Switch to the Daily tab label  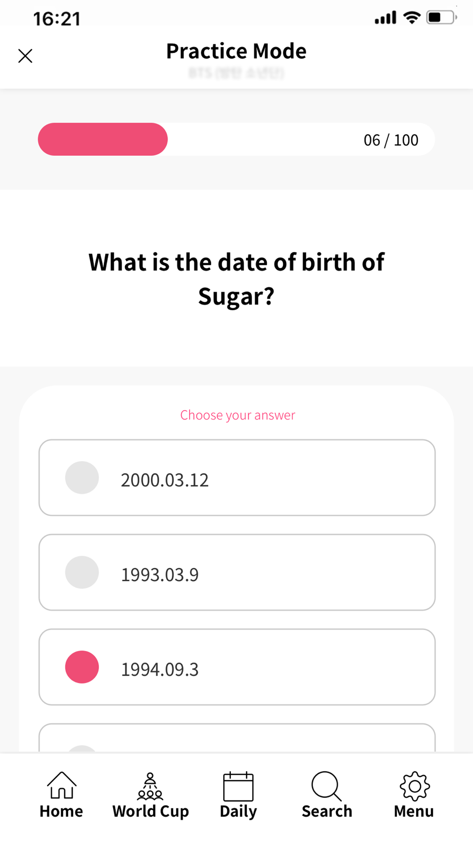(x=238, y=811)
